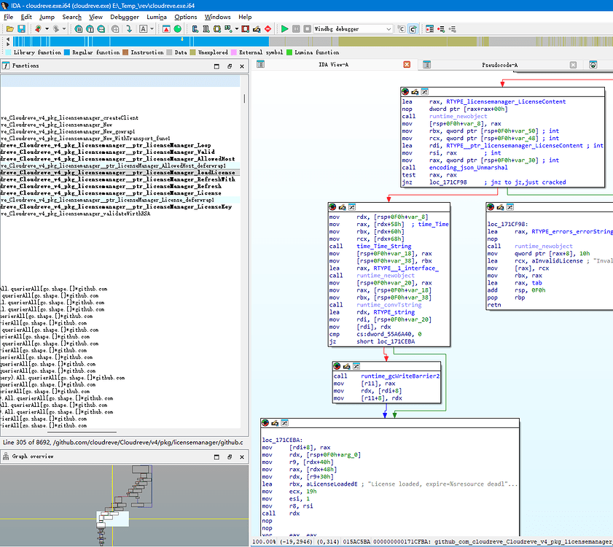This screenshot has height=547, width=613.
Task: Click the red triangle window toolbar icon
Action: pos(166,29)
